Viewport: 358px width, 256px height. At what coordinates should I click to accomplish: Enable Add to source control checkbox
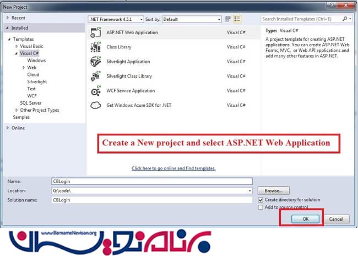(261, 208)
